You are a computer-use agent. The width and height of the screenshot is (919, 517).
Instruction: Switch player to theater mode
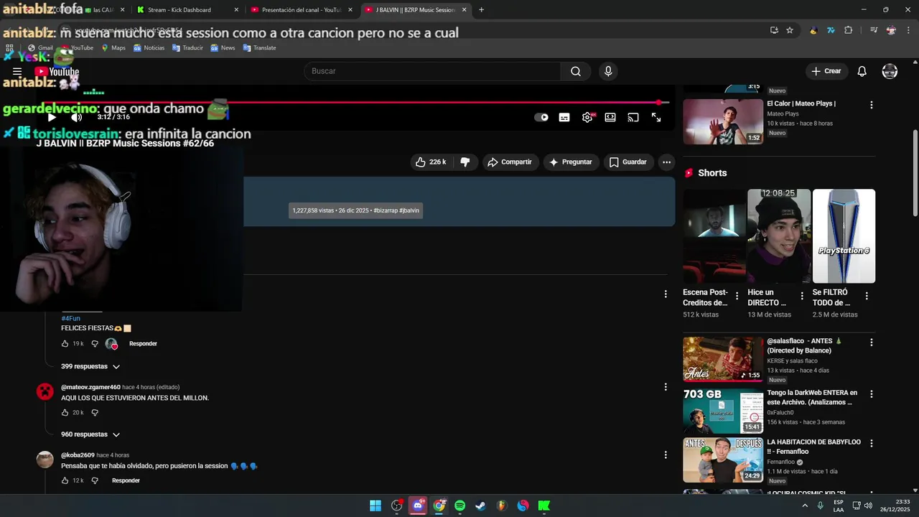click(x=610, y=117)
